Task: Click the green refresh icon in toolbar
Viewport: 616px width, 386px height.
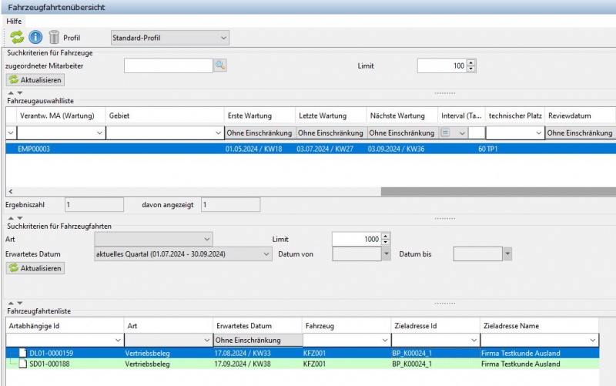Action: (17, 37)
